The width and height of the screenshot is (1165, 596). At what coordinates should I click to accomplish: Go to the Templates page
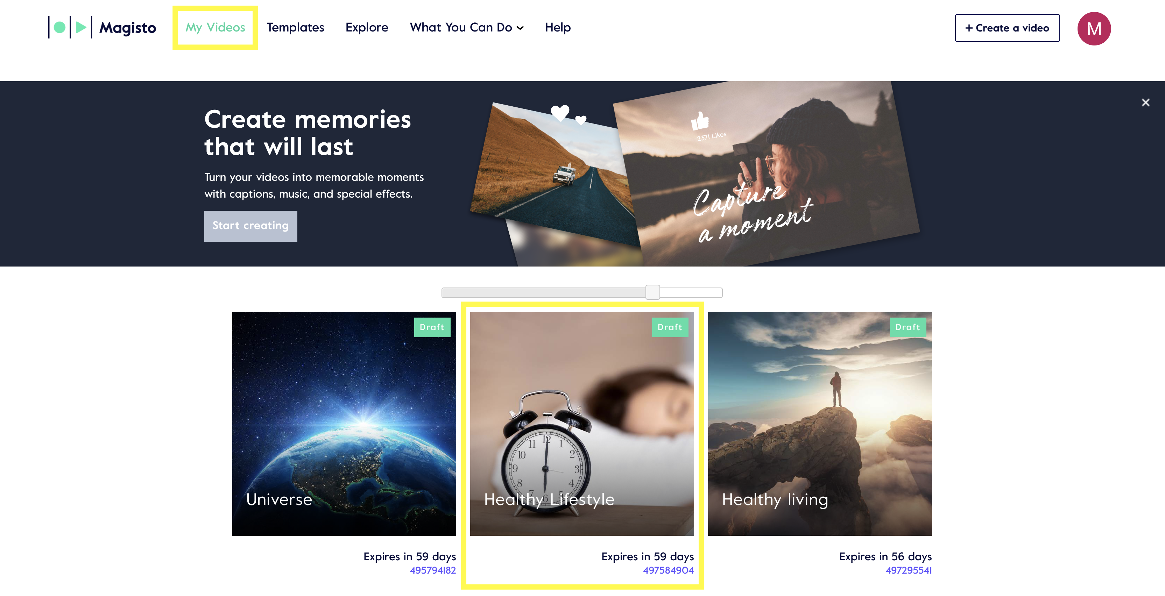point(295,28)
